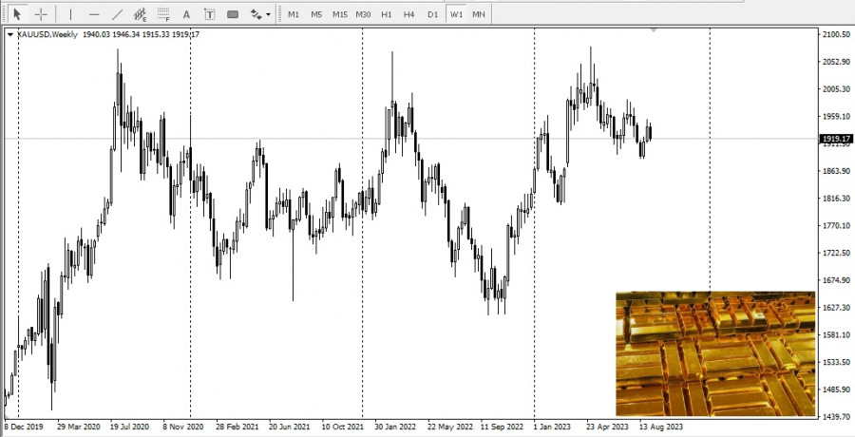This screenshot has height=437, width=855.
Task: Draw a vertical line tool
Action: click(70, 14)
